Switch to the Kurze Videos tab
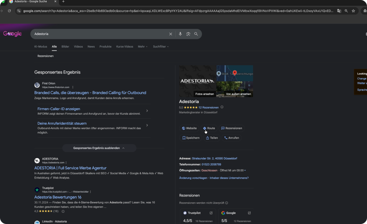The height and width of the screenshot is (224, 367). tap(124, 47)
